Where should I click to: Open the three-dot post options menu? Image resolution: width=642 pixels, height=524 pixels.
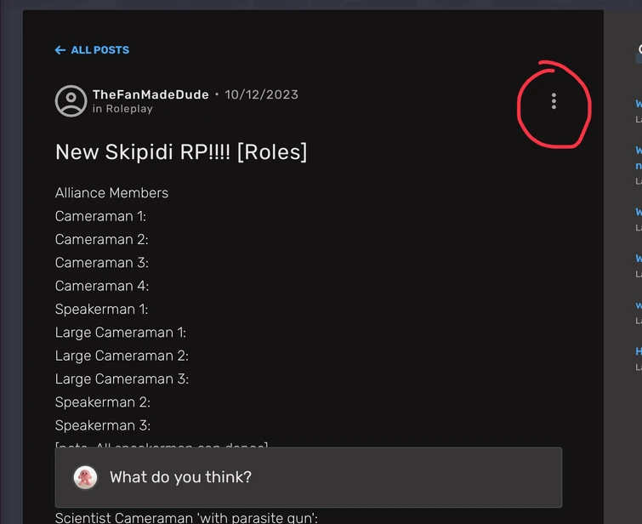pos(554,101)
